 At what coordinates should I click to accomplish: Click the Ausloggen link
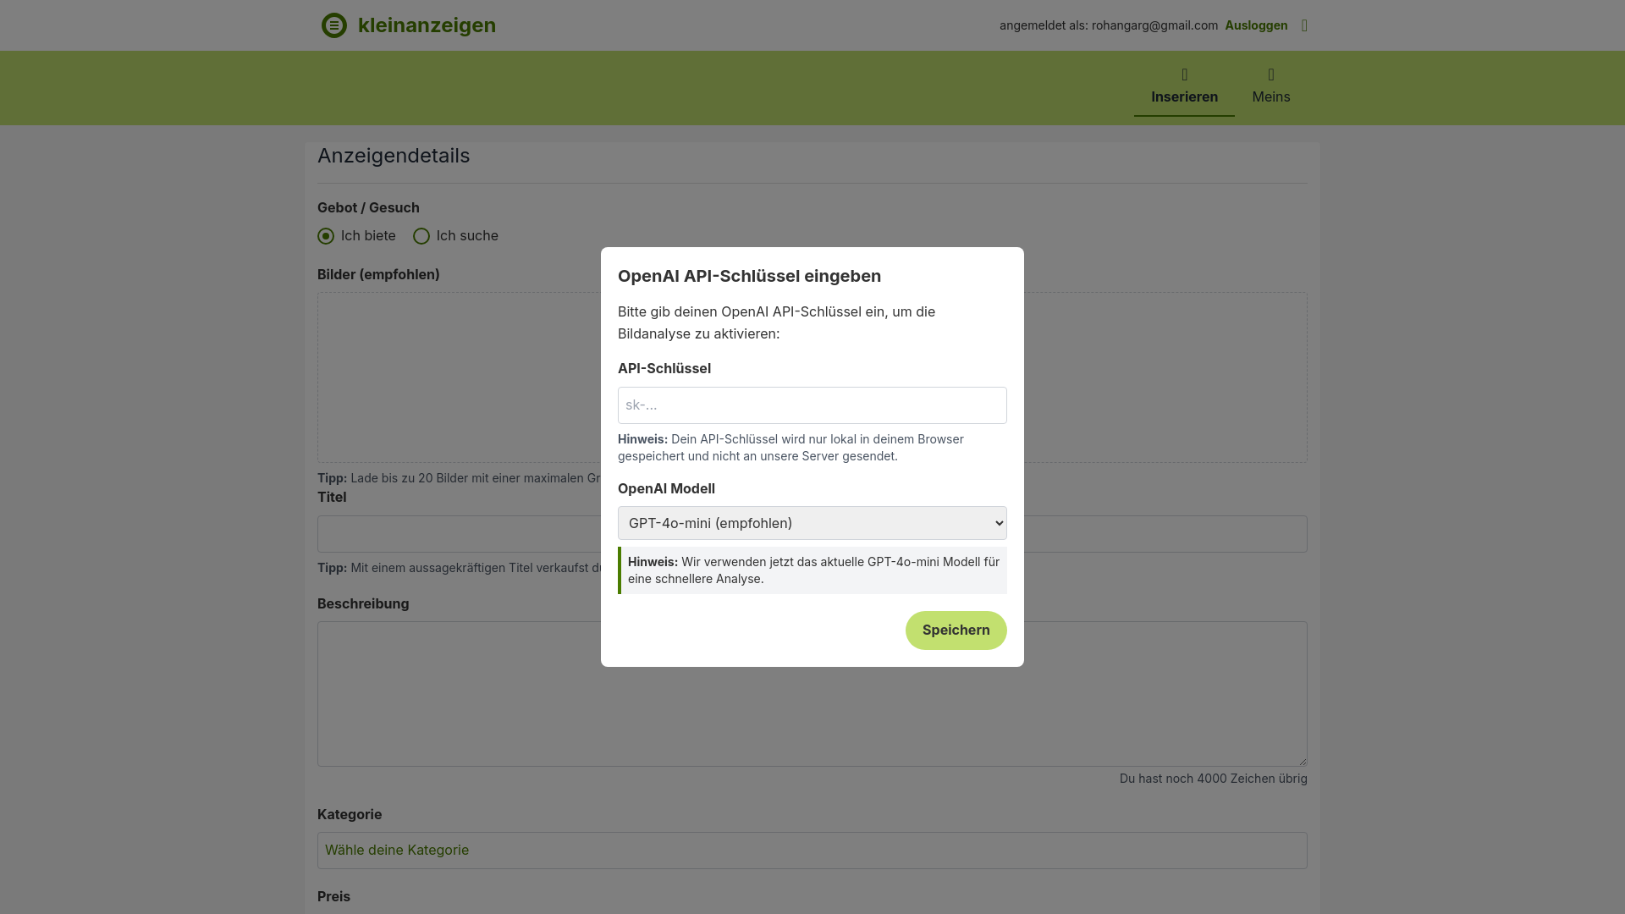coord(1256,25)
